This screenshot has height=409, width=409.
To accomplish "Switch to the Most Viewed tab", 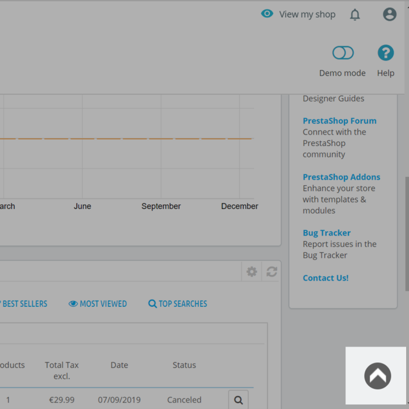I will (98, 303).
